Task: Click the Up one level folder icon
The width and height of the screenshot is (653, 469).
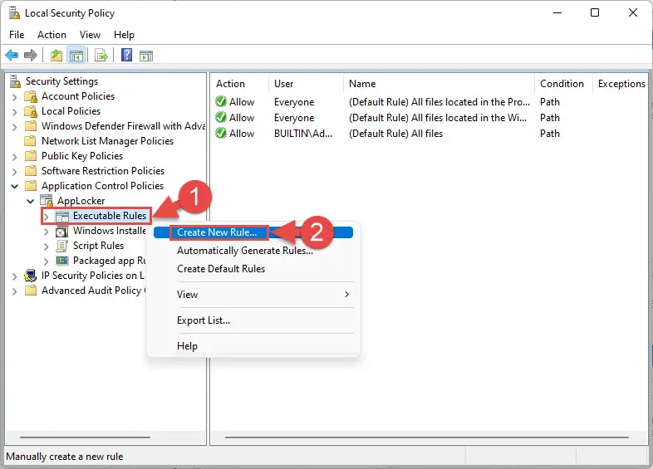Action: 56,55
